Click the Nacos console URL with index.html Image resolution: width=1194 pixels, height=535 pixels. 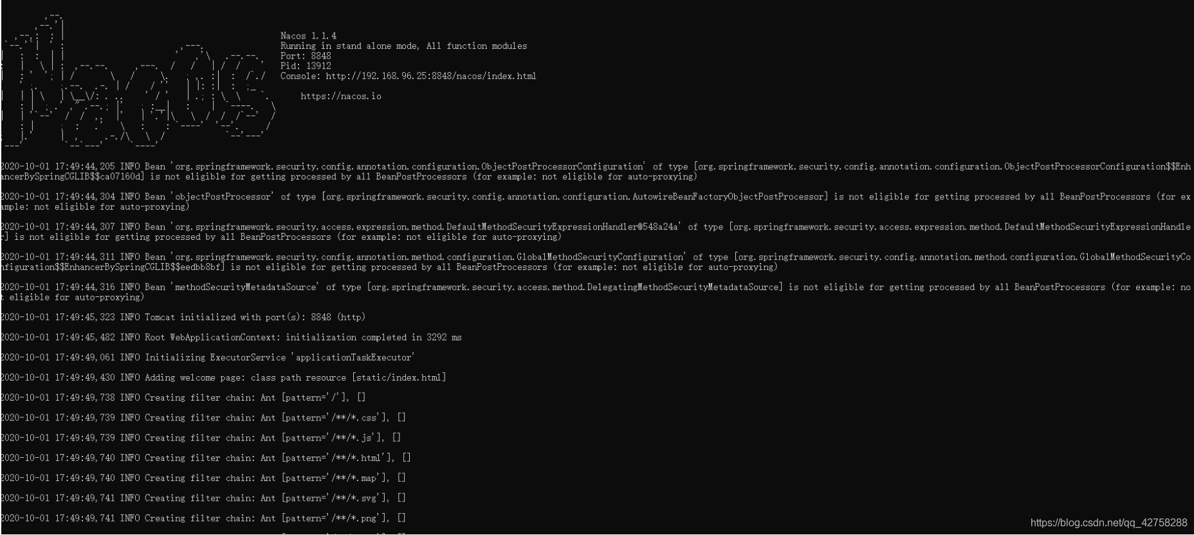[430, 76]
